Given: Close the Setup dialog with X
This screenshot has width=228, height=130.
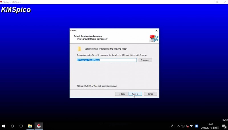Looking at the screenshot, I should (x=156, y=31).
